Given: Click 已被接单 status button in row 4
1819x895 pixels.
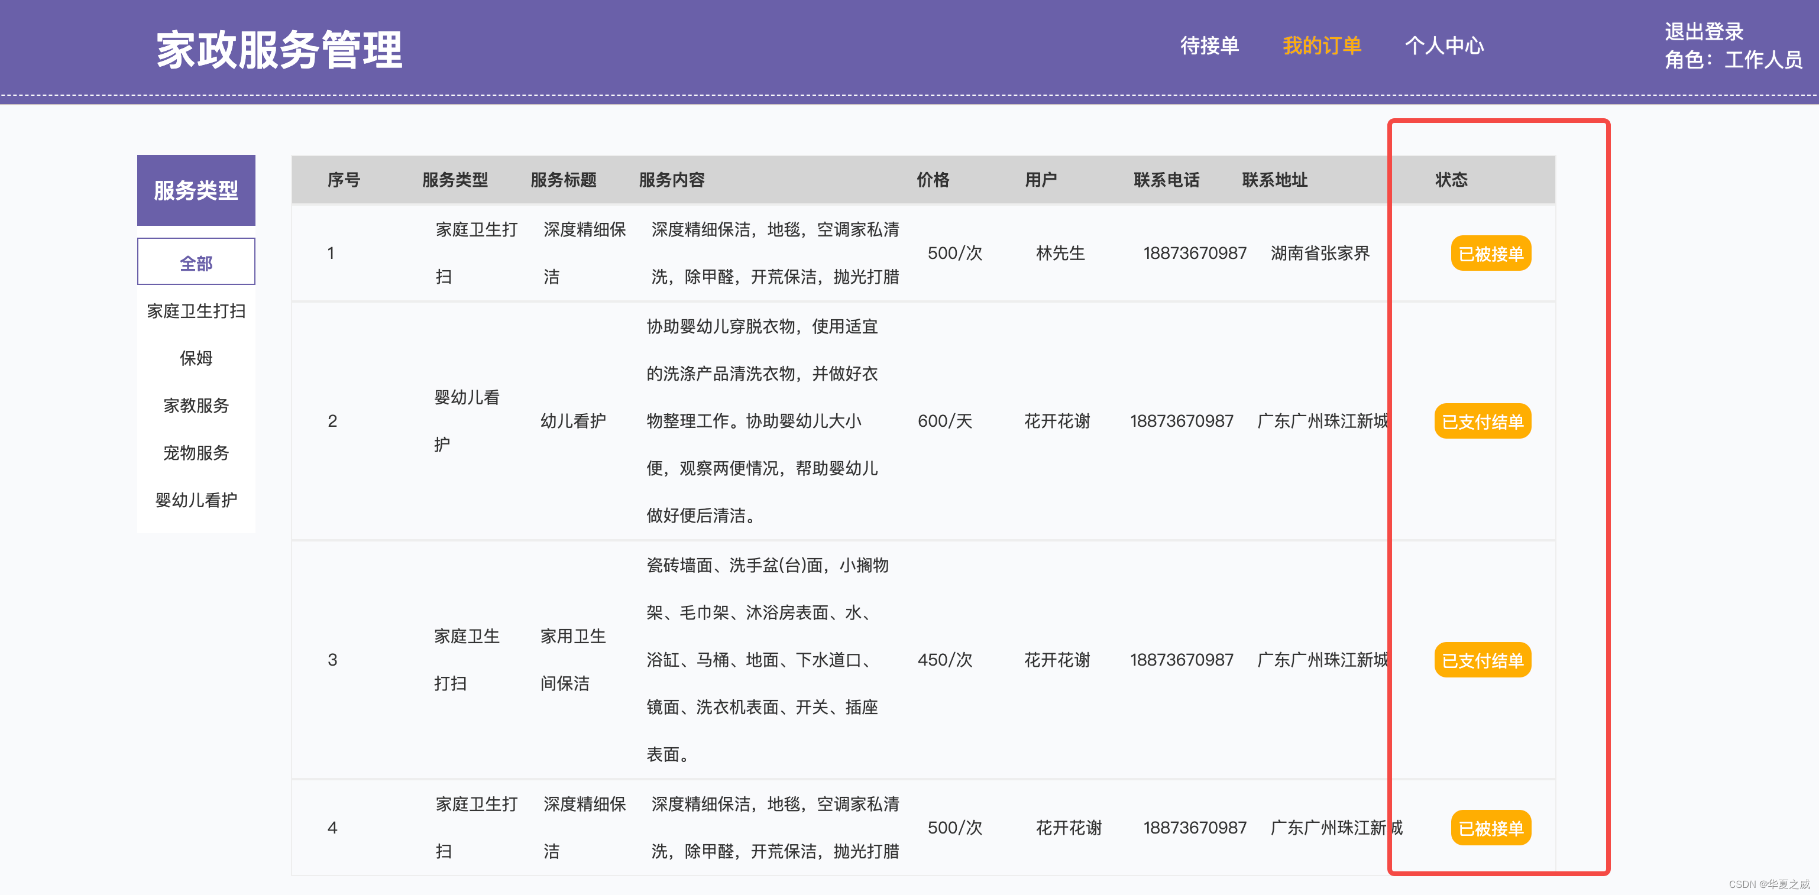Looking at the screenshot, I should 1491,828.
